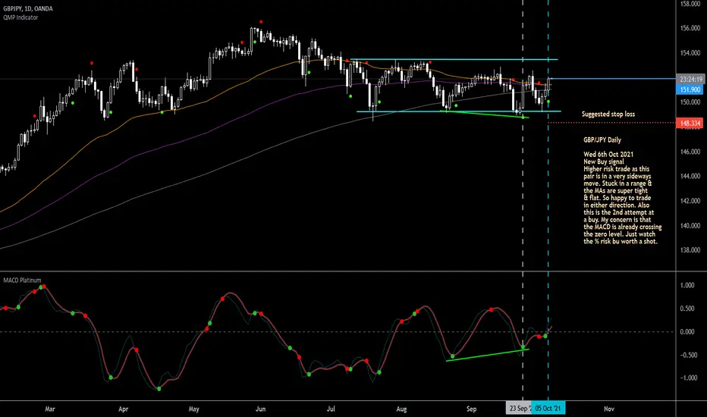The height and width of the screenshot is (417, 707).
Task: Select the 23 Sep date marker on time axis
Action: point(519,409)
